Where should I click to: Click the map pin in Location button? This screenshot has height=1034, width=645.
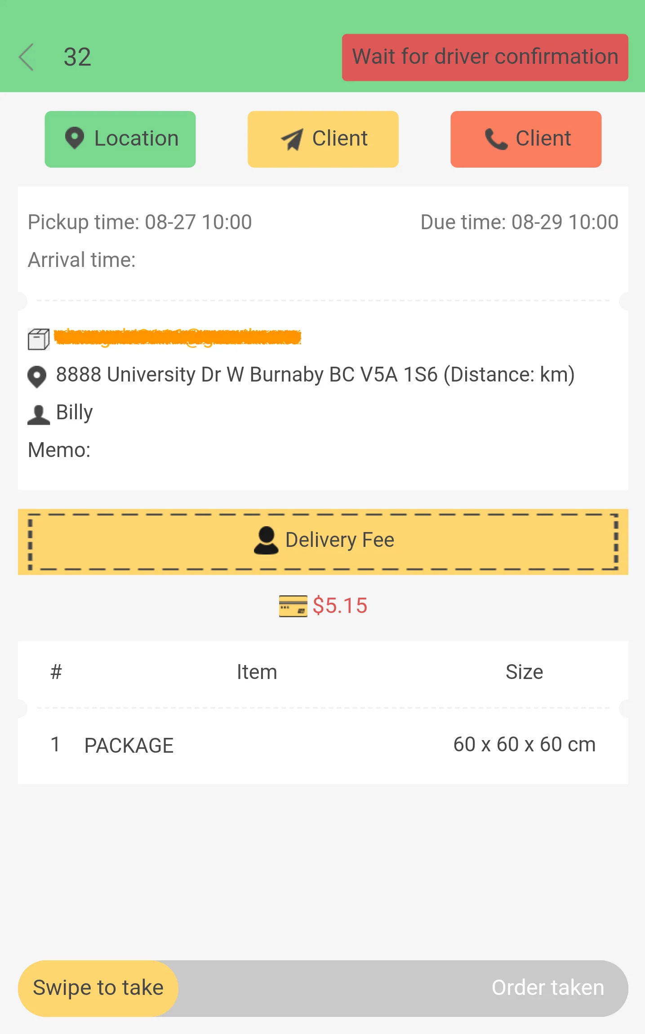(75, 138)
